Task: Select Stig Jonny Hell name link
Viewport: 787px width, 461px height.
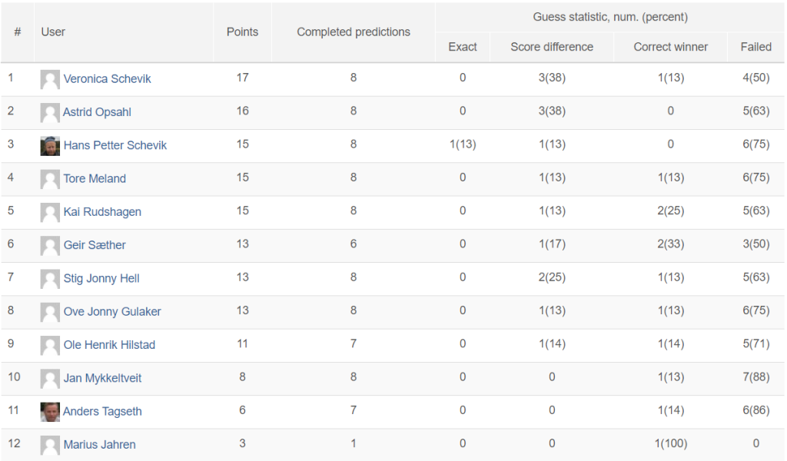Action: (x=101, y=278)
